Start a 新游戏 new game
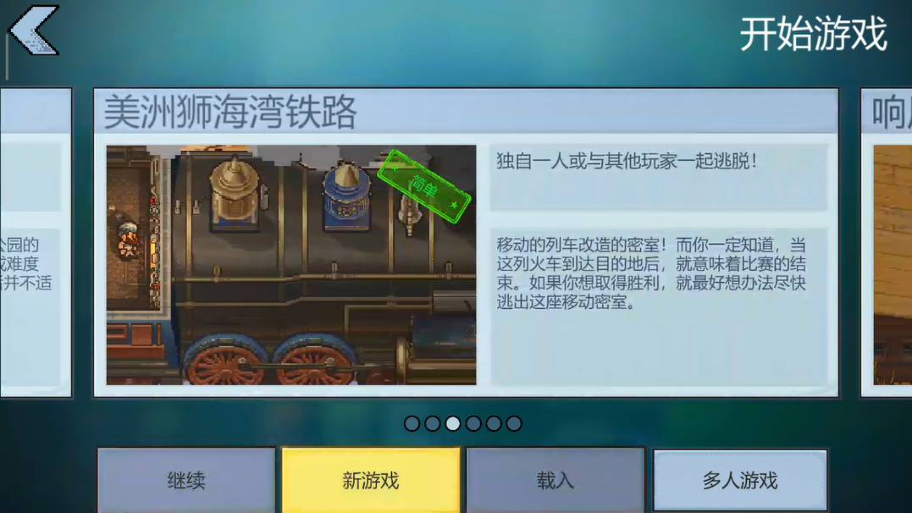 [x=371, y=480]
